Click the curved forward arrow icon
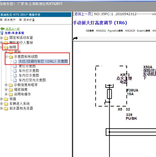Screen dimensions: 156x157 pos(75,38)
